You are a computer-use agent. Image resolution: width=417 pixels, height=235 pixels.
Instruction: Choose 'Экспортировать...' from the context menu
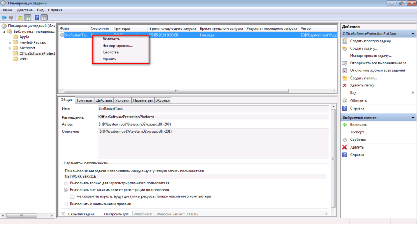point(118,45)
